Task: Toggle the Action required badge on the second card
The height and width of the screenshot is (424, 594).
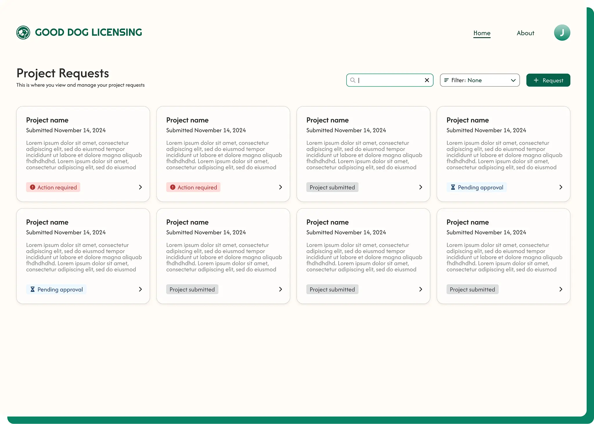Action: [x=193, y=187]
